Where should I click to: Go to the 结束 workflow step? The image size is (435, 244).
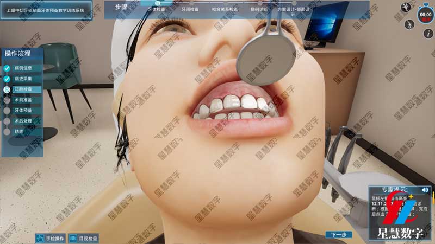click(19, 132)
